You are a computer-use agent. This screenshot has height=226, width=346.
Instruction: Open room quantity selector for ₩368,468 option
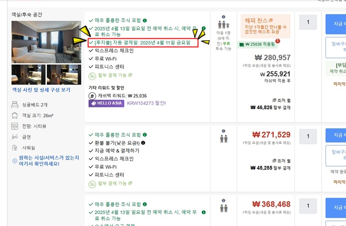(x=308, y=206)
